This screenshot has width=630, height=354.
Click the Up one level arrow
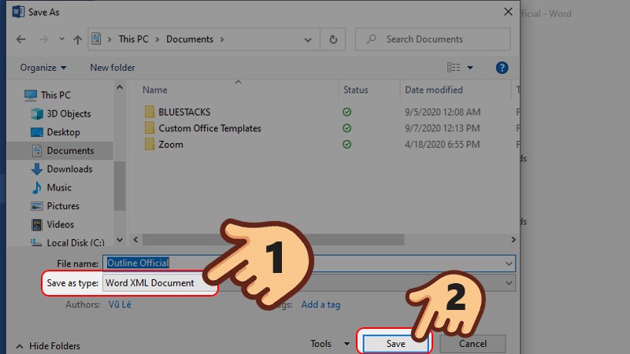click(x=78, y=39)
